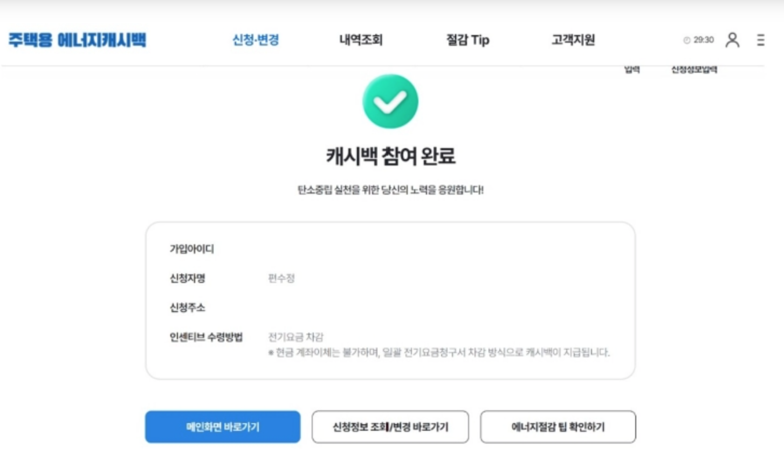Click the 에너지절감 팁 확인하기 button
Screen dimensions: 784x456
pyautogui.click(x=558, y=427)
